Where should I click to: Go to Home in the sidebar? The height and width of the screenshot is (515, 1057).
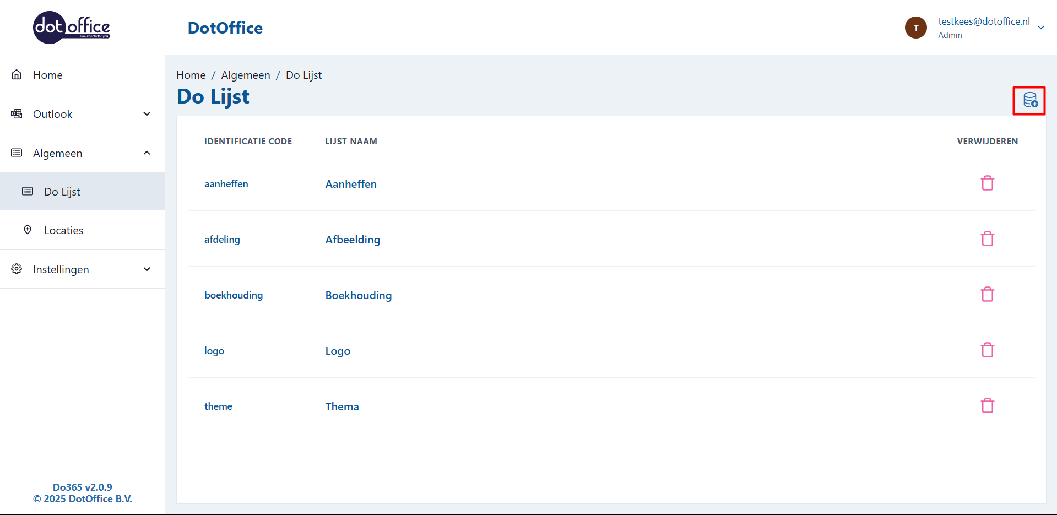point(47,75)
